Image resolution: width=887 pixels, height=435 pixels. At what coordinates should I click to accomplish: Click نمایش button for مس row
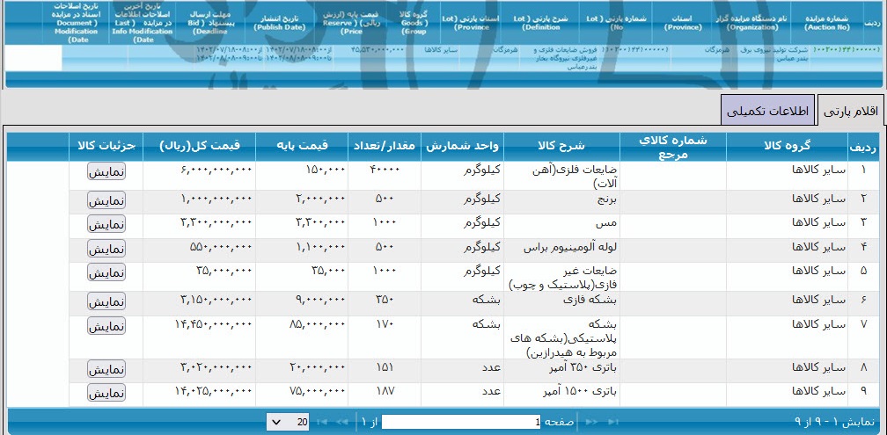coord(106,224)
